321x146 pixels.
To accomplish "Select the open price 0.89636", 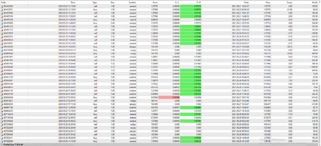I will click(x=154, y=20).
